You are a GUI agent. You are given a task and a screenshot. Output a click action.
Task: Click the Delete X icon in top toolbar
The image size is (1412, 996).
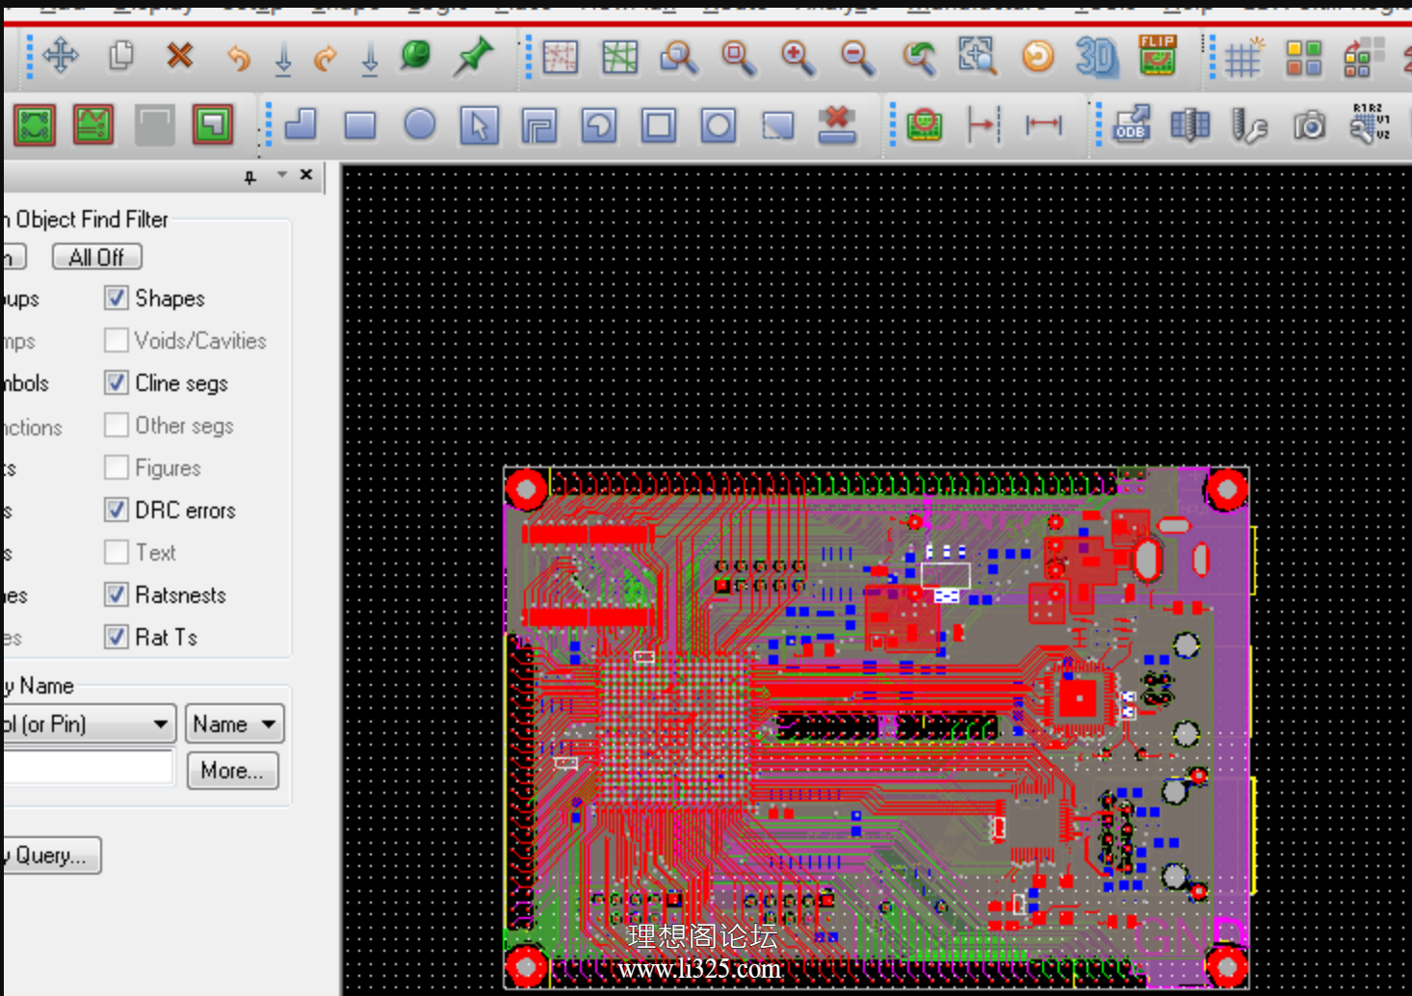click(179, 56)
